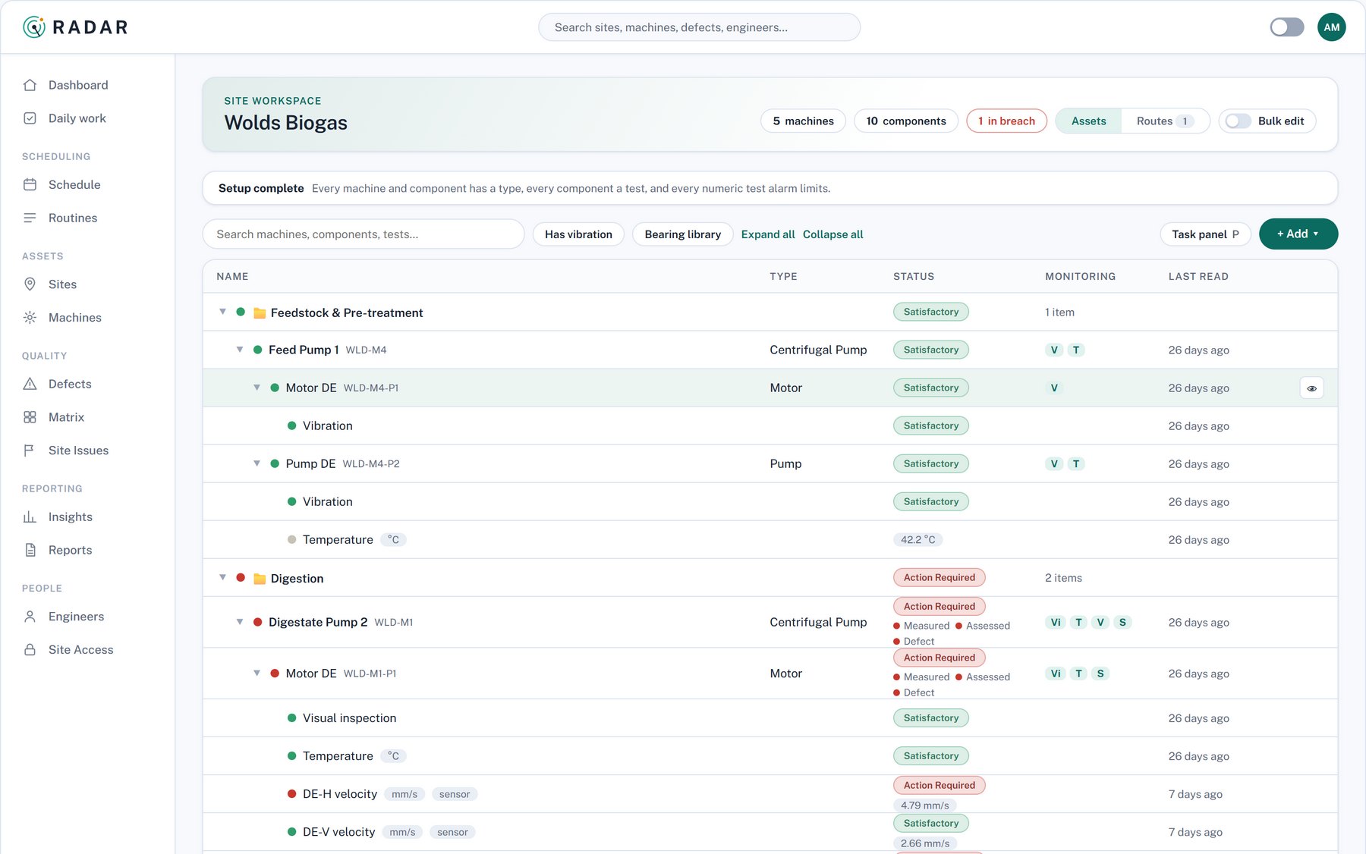Screen dimensions: 1366x854
Task: Open the Matrix grid icon
Action: click(30, 417)
